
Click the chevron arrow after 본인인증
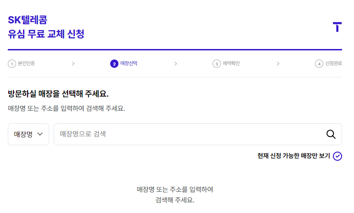coord(73,64)
